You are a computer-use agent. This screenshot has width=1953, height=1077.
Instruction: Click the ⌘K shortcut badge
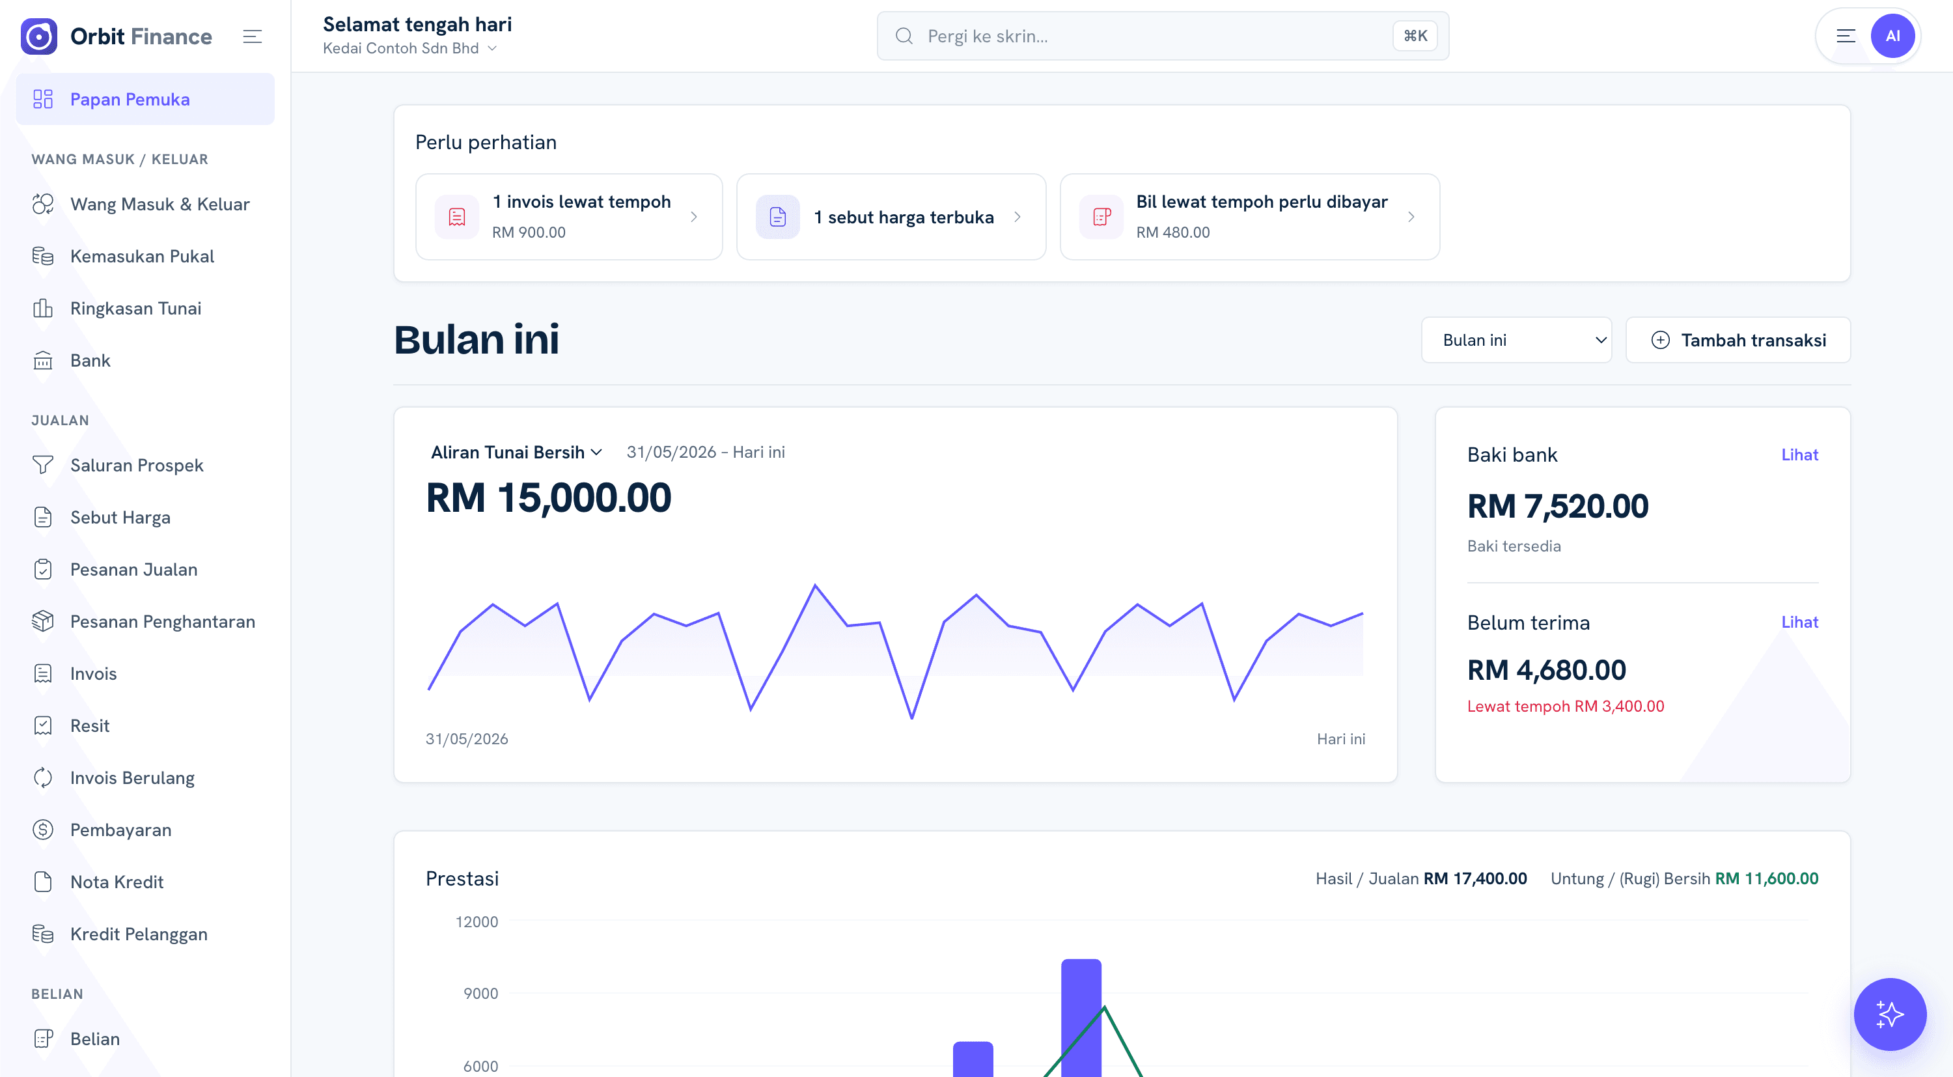1415,36
